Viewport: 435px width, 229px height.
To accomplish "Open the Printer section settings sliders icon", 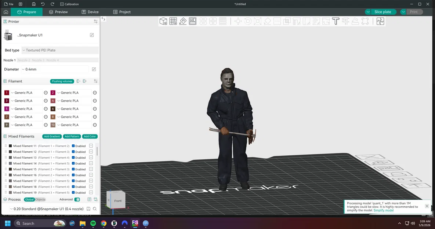I will [96, 21].
